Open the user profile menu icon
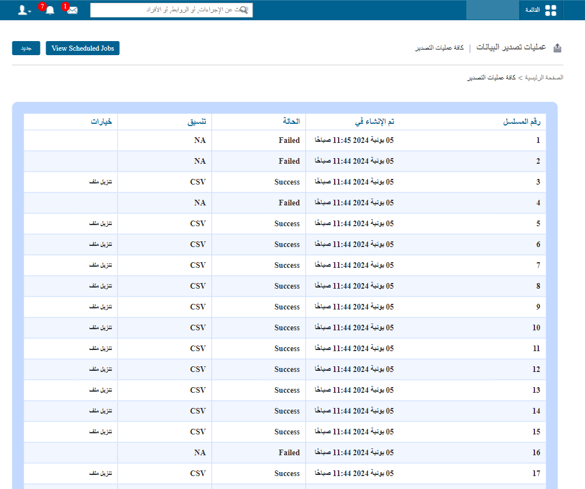 point(24,10)
